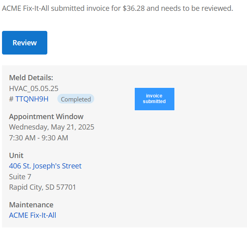Click the Suite 7 address line
The width and height of the screenshot is (247, 229).
pos(20,177)
